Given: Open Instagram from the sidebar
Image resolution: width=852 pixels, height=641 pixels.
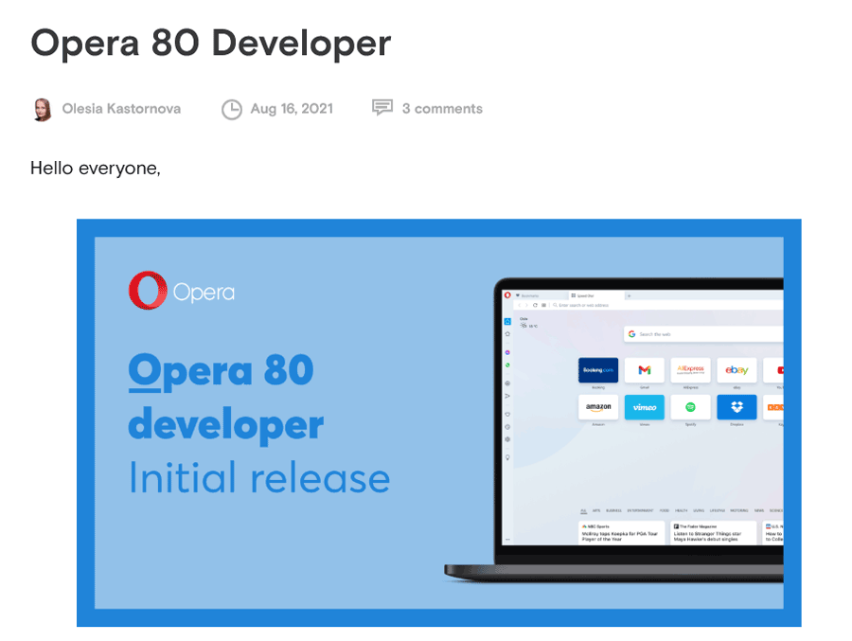Looking at the screenshot, I should [x=506, y=353].
